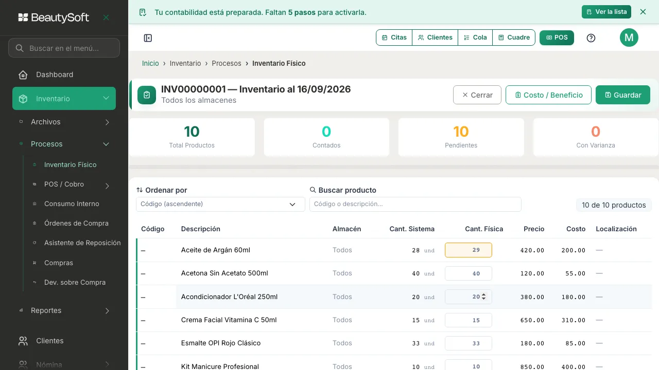The width and height of the screenshot is (659, 370).
Task: Click the Clientes people icon in sidebar
Action: [x=23, y=341]
